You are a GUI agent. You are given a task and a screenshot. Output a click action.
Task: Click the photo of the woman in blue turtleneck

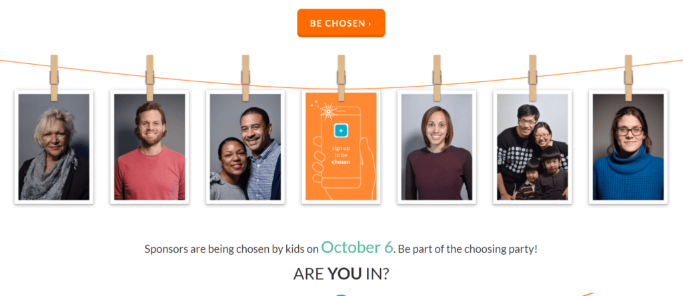click(628, 147)
